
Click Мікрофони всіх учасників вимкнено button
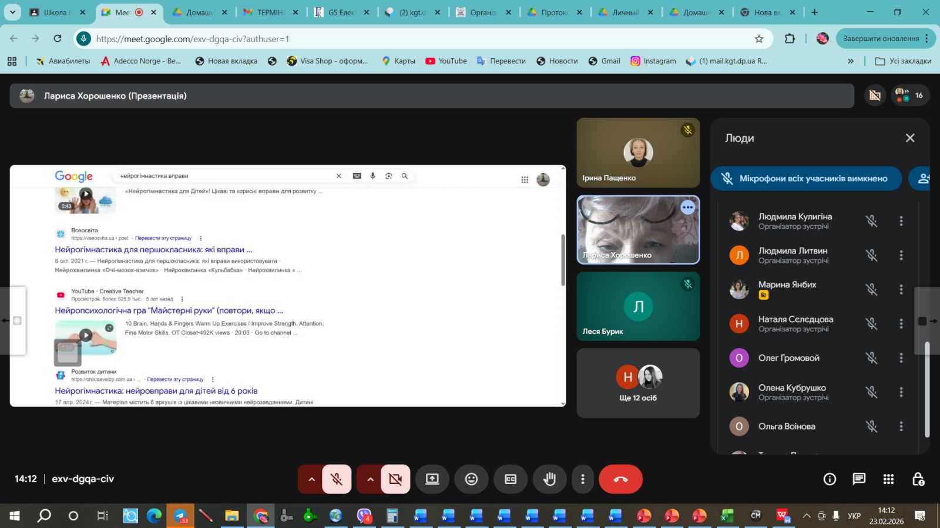(x=806, y=179)
